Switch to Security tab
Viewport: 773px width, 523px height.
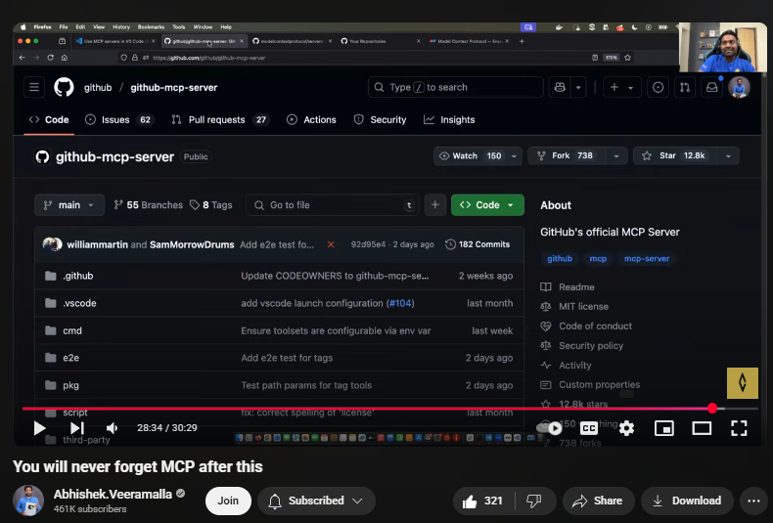pos(380,119)
